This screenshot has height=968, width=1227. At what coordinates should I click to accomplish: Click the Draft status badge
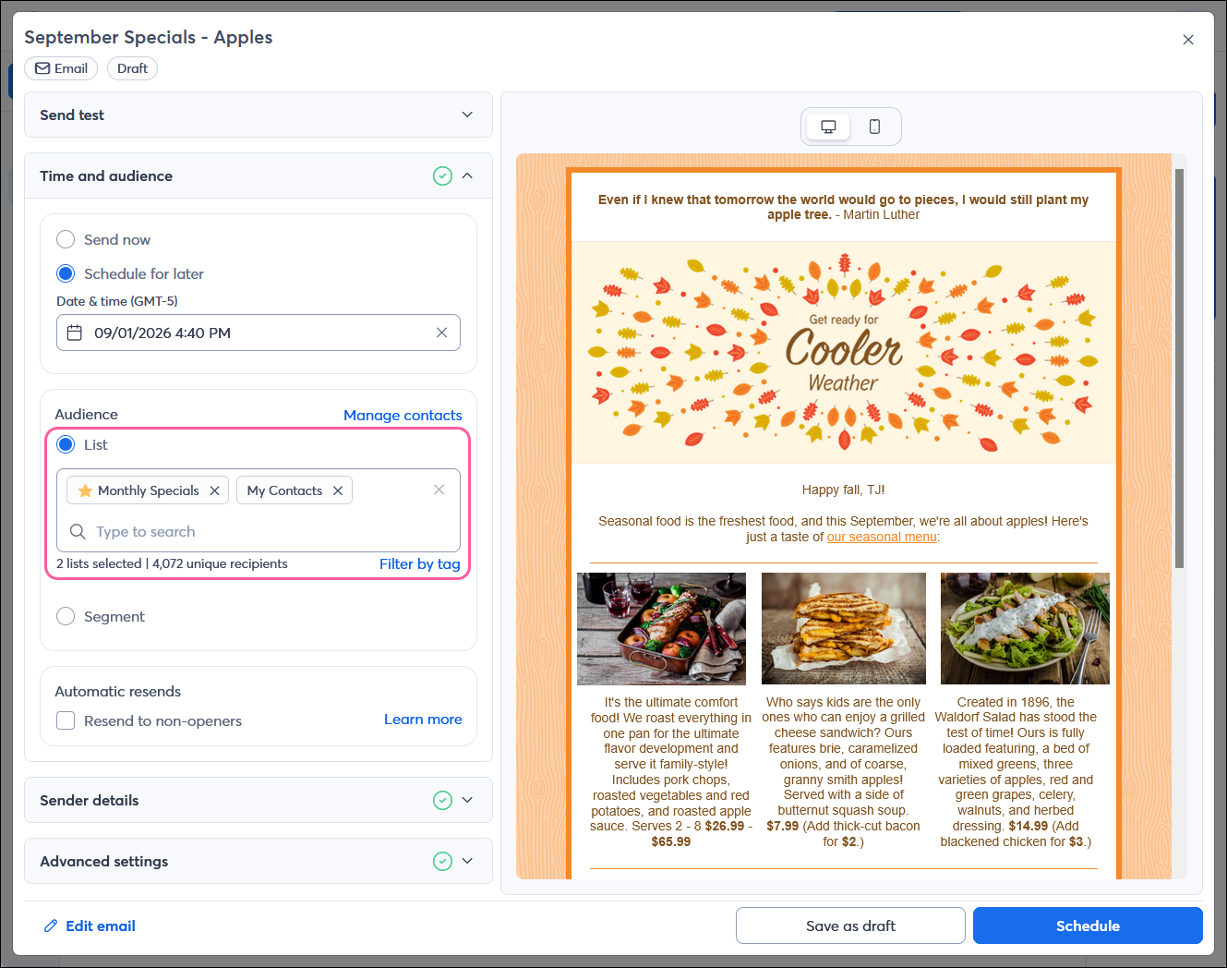tap(131, 67)
